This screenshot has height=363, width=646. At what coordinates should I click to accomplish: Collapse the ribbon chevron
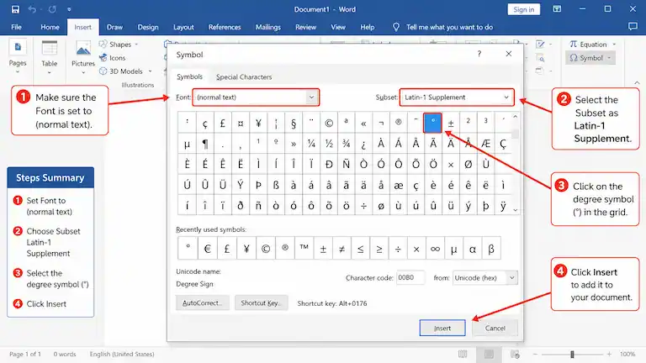tap(637, 82)
